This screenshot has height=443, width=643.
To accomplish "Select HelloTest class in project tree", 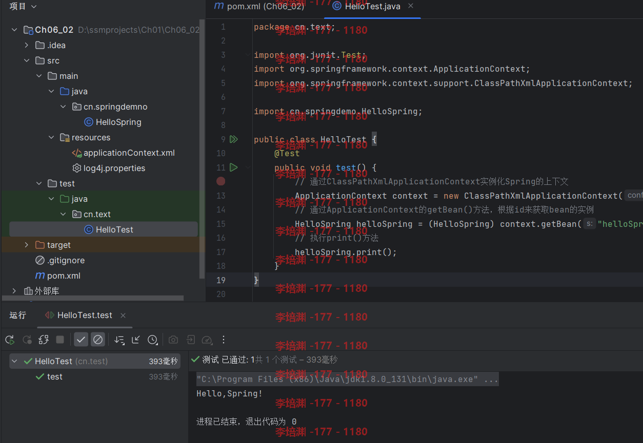I will 104,229.
